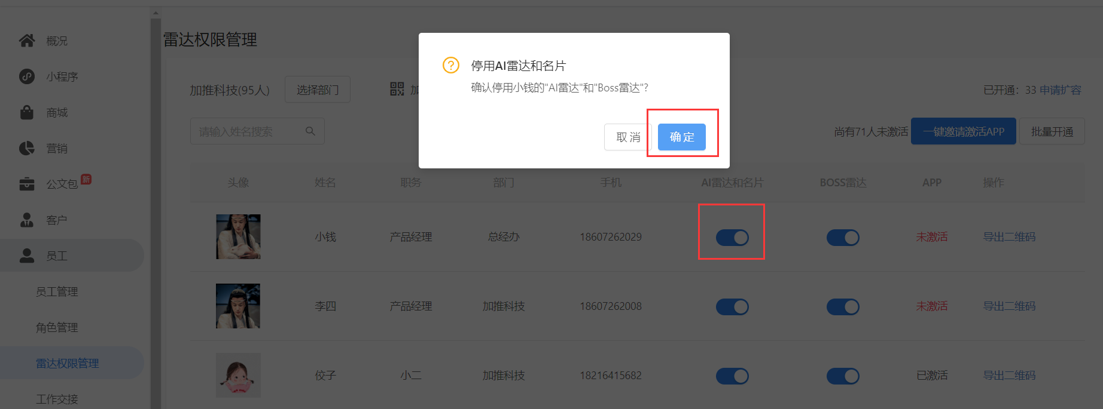The height and width of the screenshot is (409, 1103).
Task: Open the 选择部门 department selector
Action: click(318, 90)
